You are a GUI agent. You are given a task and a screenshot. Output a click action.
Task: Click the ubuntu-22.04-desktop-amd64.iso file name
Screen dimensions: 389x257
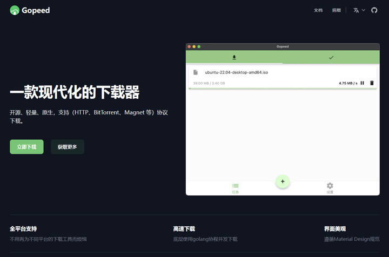point(237,72)
